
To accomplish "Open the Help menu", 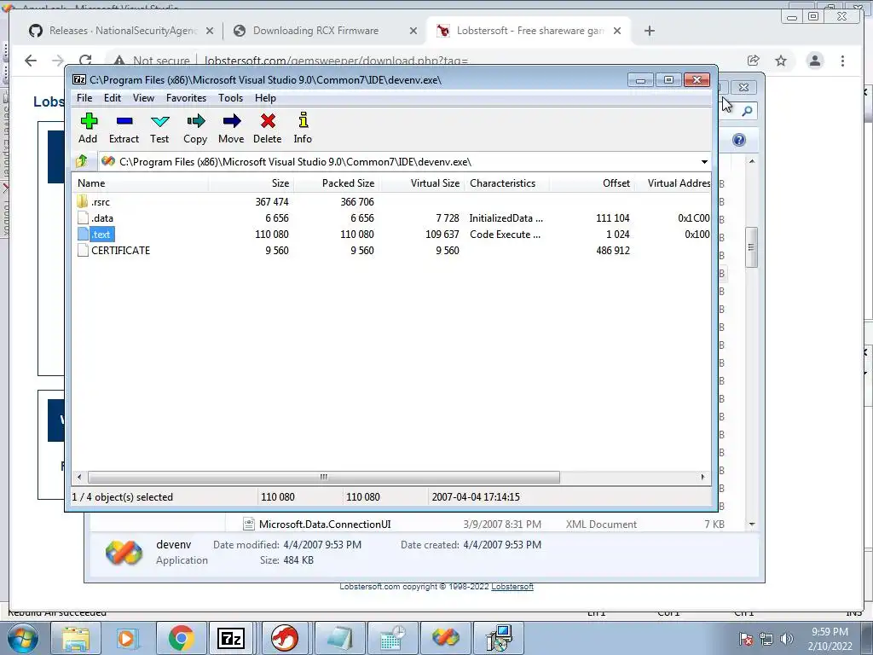I will tap(266, 98).
